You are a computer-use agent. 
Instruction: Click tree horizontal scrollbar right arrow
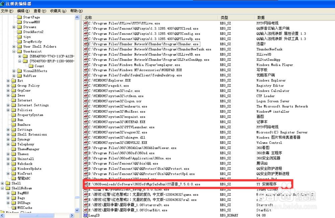72,215
